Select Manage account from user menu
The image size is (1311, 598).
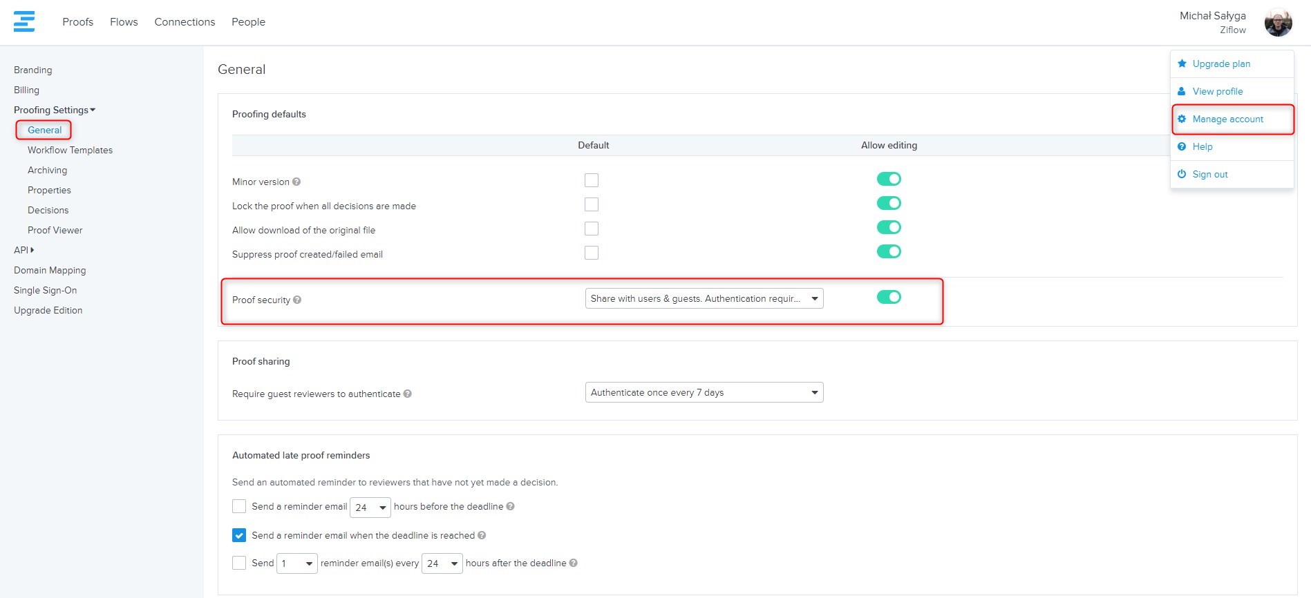[1227, 119]
